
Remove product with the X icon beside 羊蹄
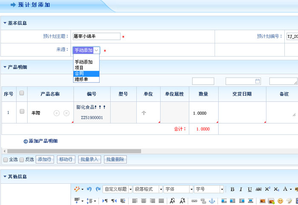(66, 113)
